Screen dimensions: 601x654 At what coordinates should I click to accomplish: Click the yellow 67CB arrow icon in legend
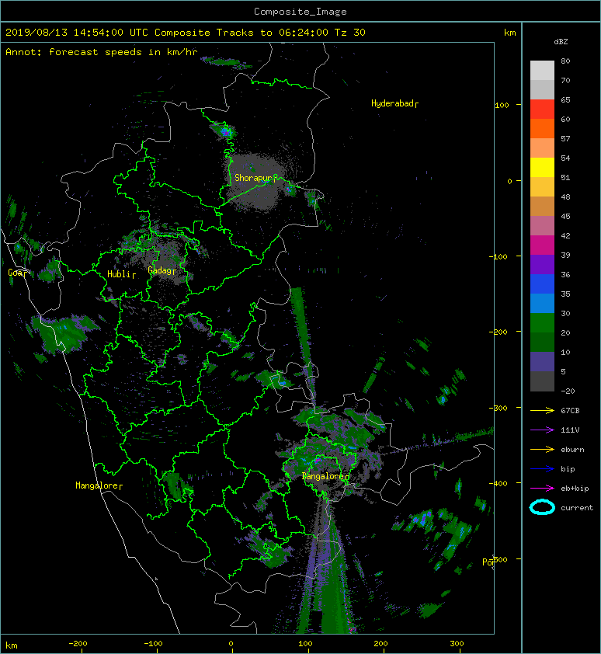(x=542, y=410)
